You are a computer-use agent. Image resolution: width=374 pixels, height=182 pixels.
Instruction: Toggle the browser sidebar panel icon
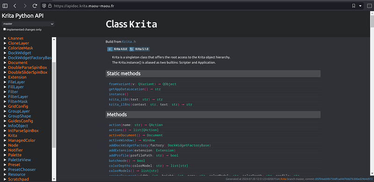[5, 6]
